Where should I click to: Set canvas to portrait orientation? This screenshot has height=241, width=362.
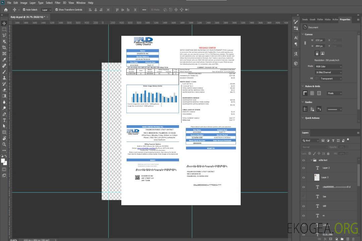[317, 54]
